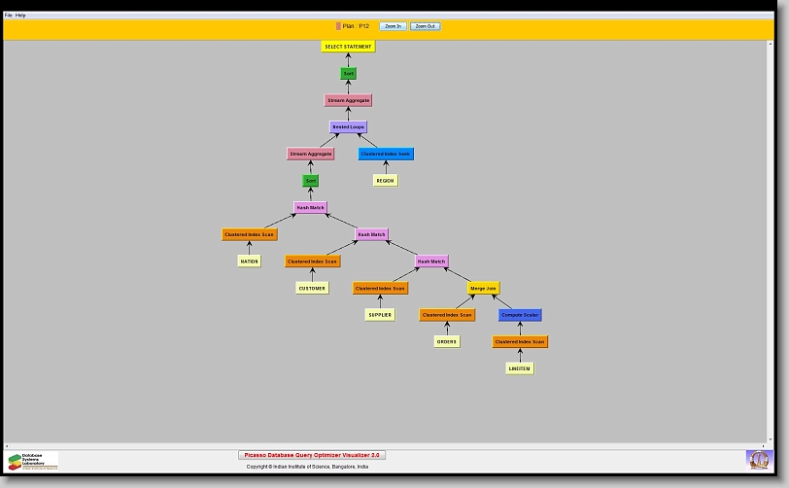The image size is (789, 488).
Task: Click the blue Clustered Index Seek node
Action: tap(386, 154)
